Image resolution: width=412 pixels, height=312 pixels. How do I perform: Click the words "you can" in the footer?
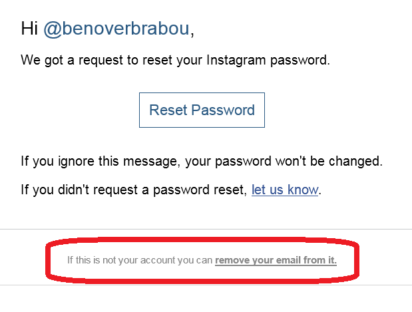tap(196, 260)
